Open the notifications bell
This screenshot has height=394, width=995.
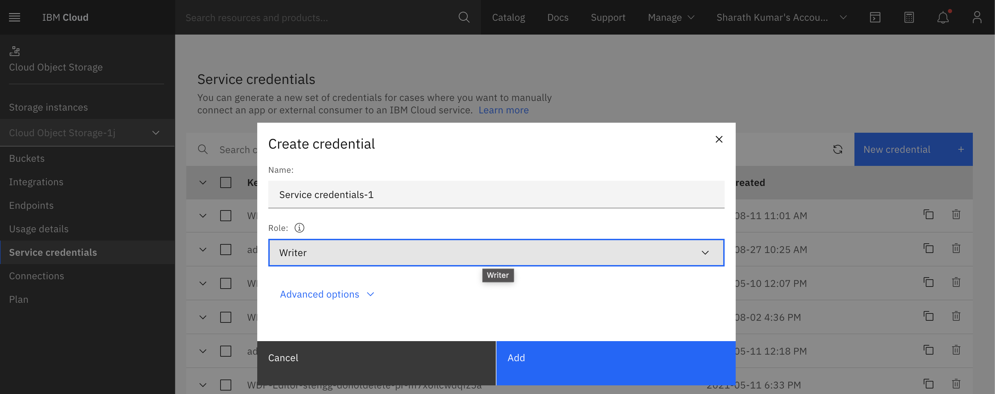[943, 17]
